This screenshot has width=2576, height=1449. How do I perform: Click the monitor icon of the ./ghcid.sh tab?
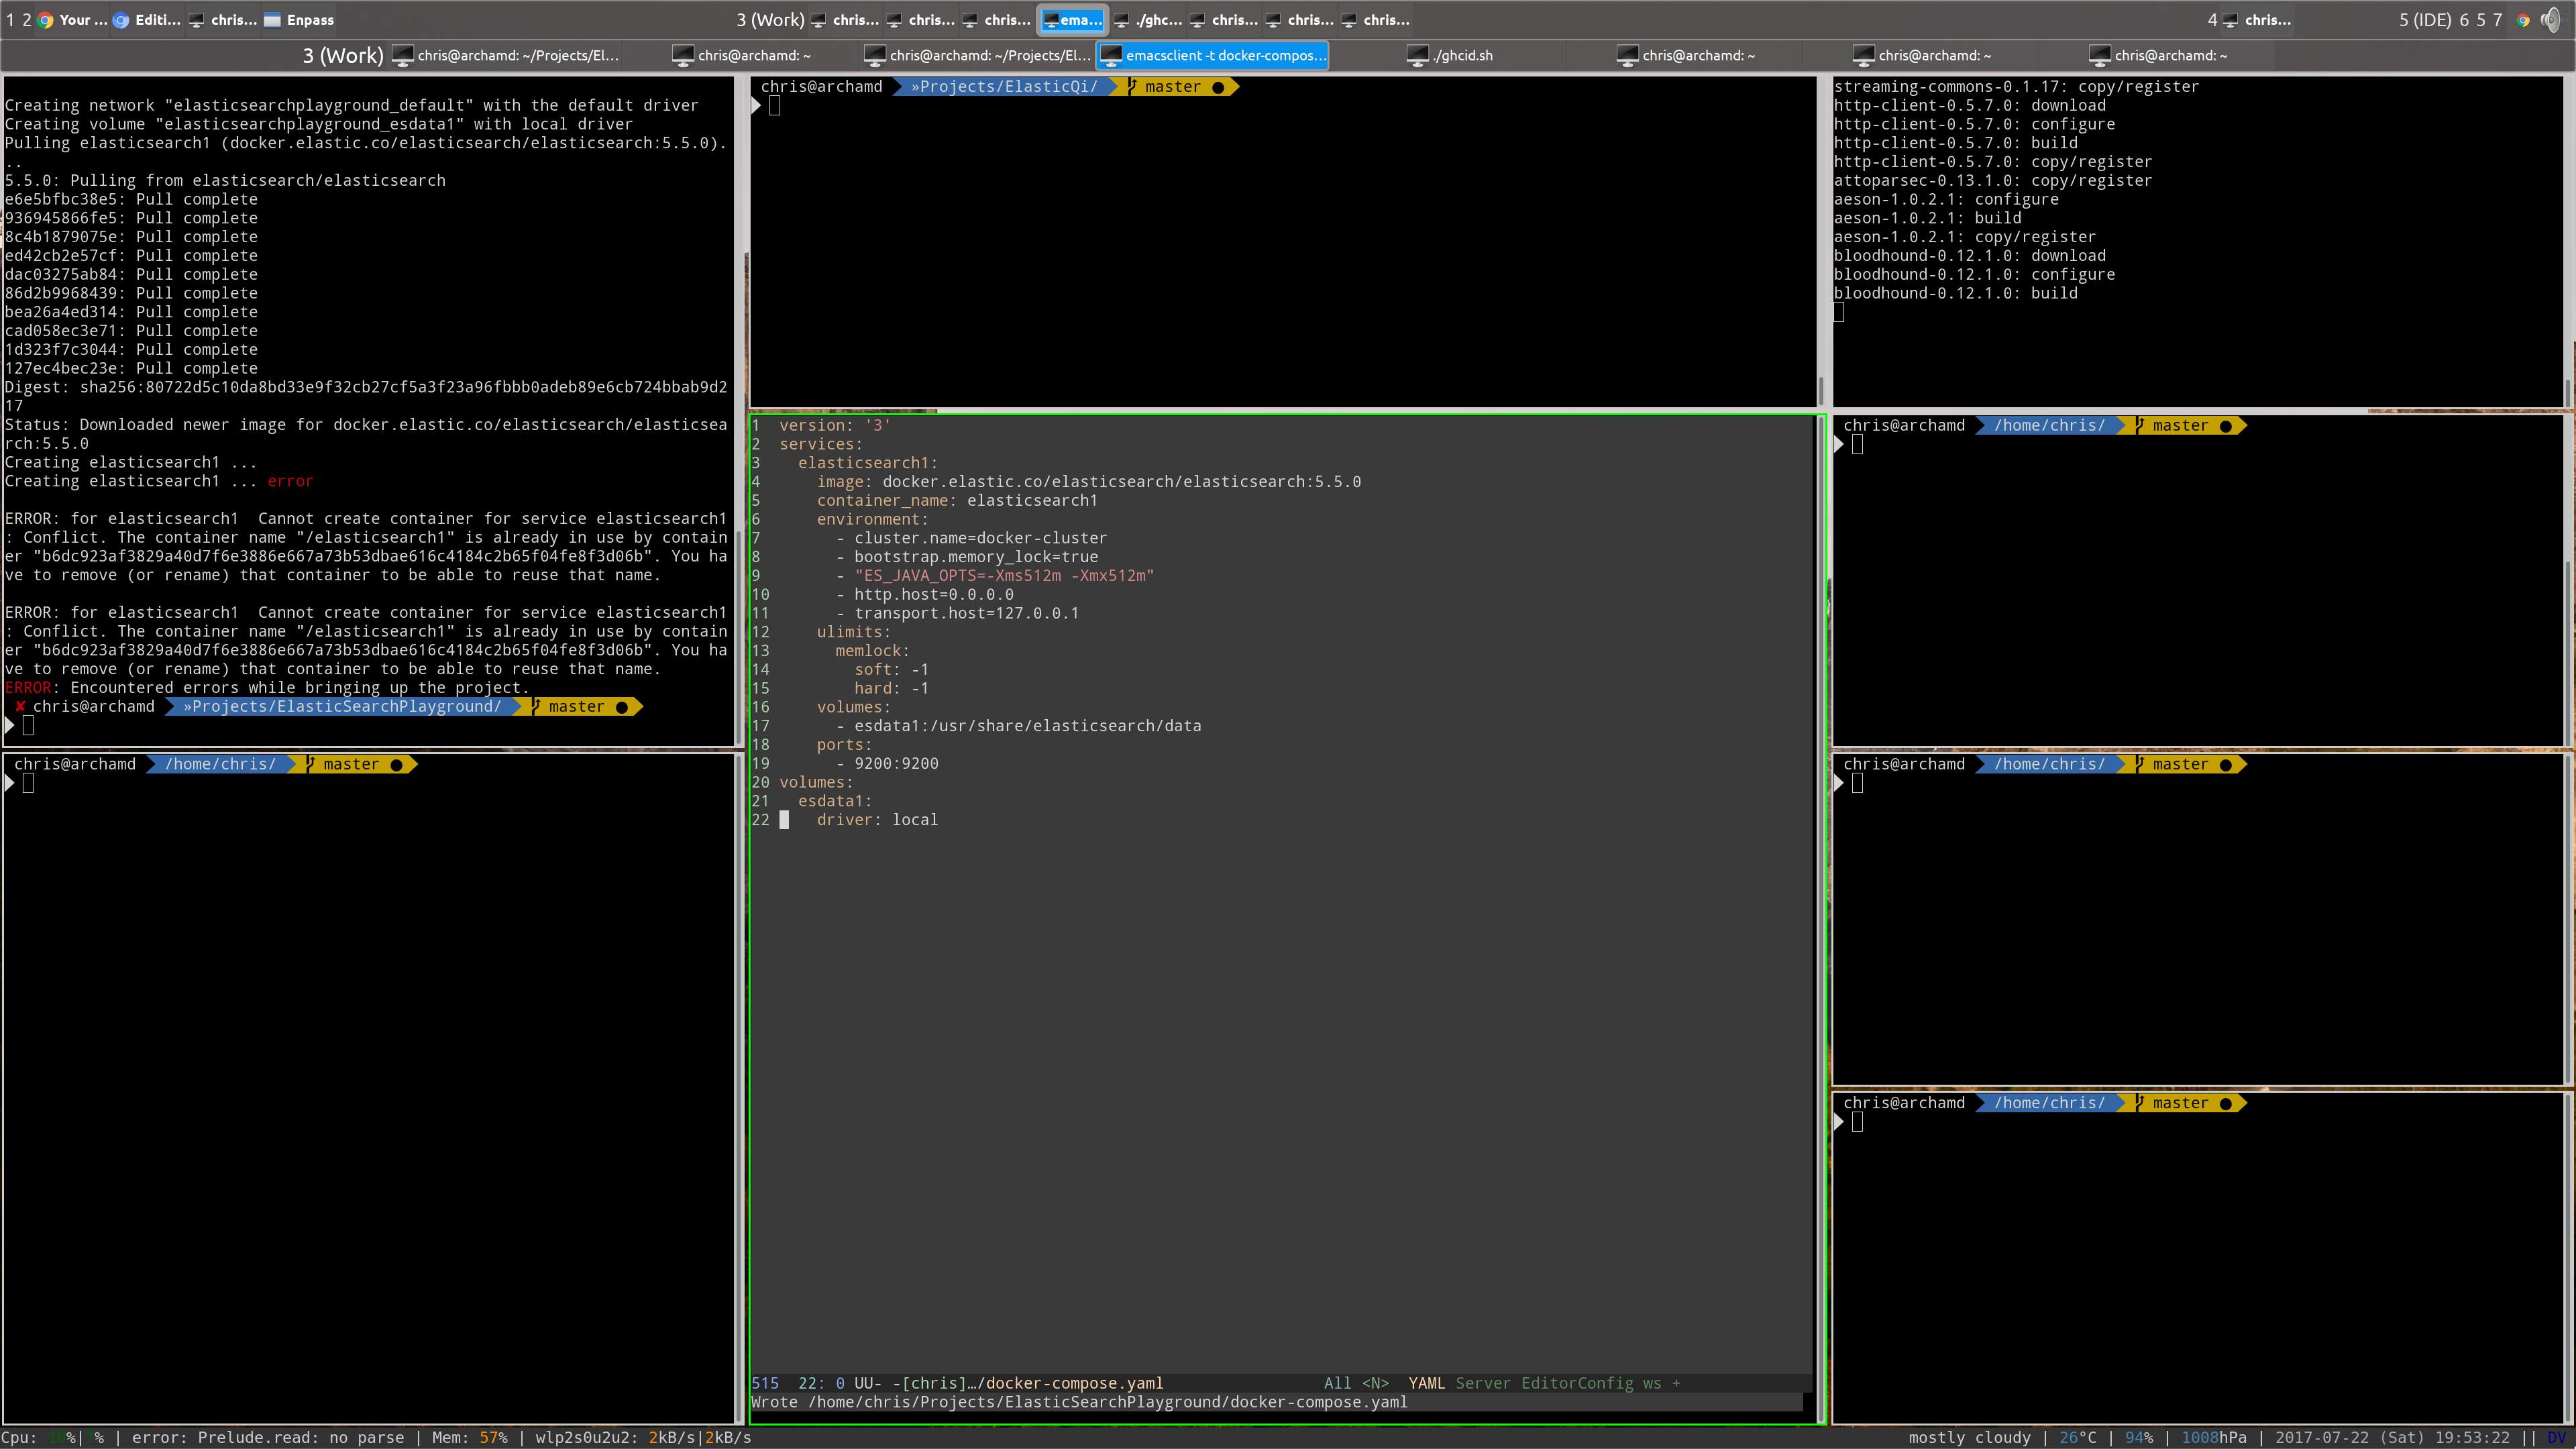(x=1417, y=55)
